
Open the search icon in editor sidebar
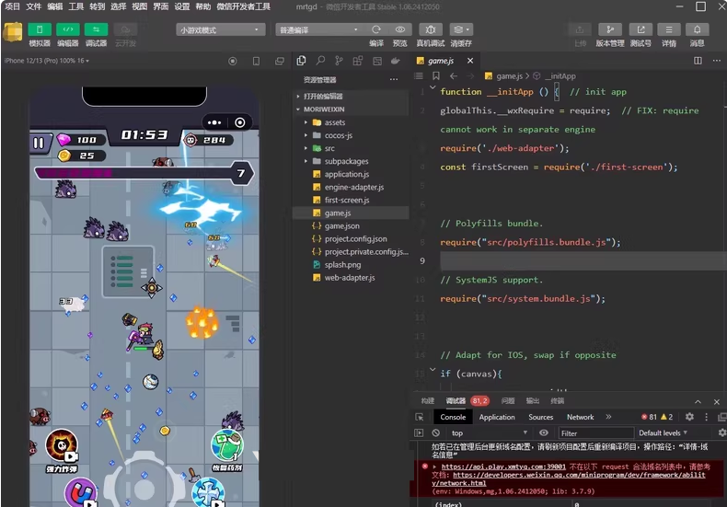click(x=319, y=61)
